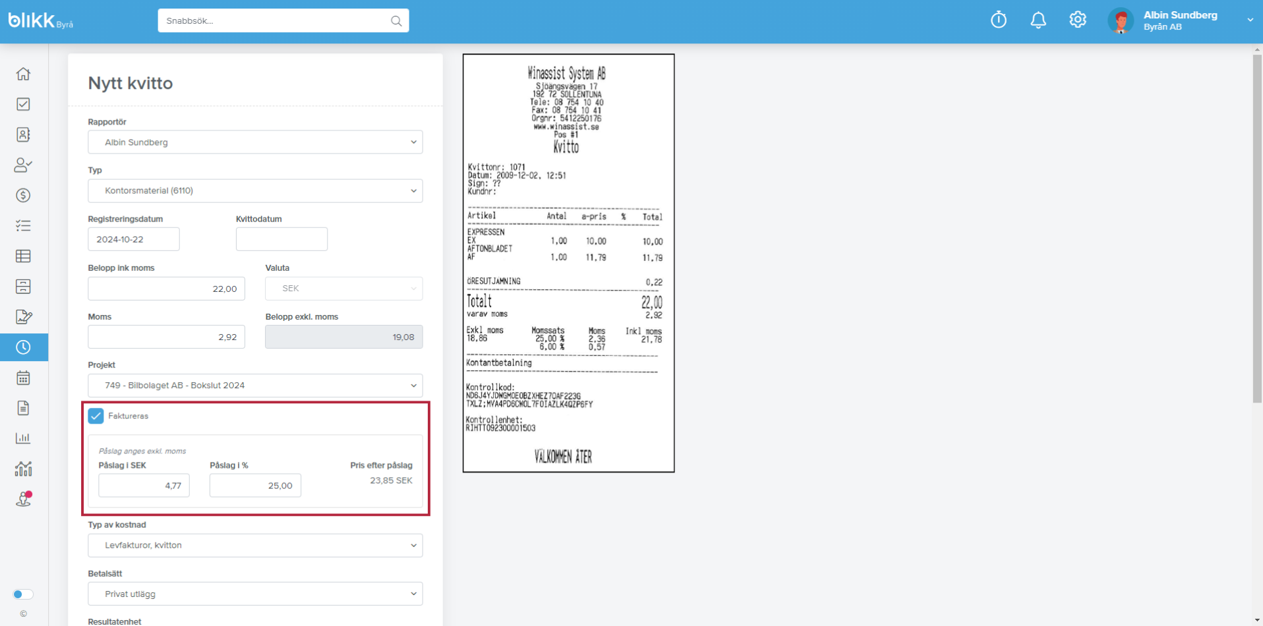Open the checklist icon in sidebar

[x=23, y=225]
